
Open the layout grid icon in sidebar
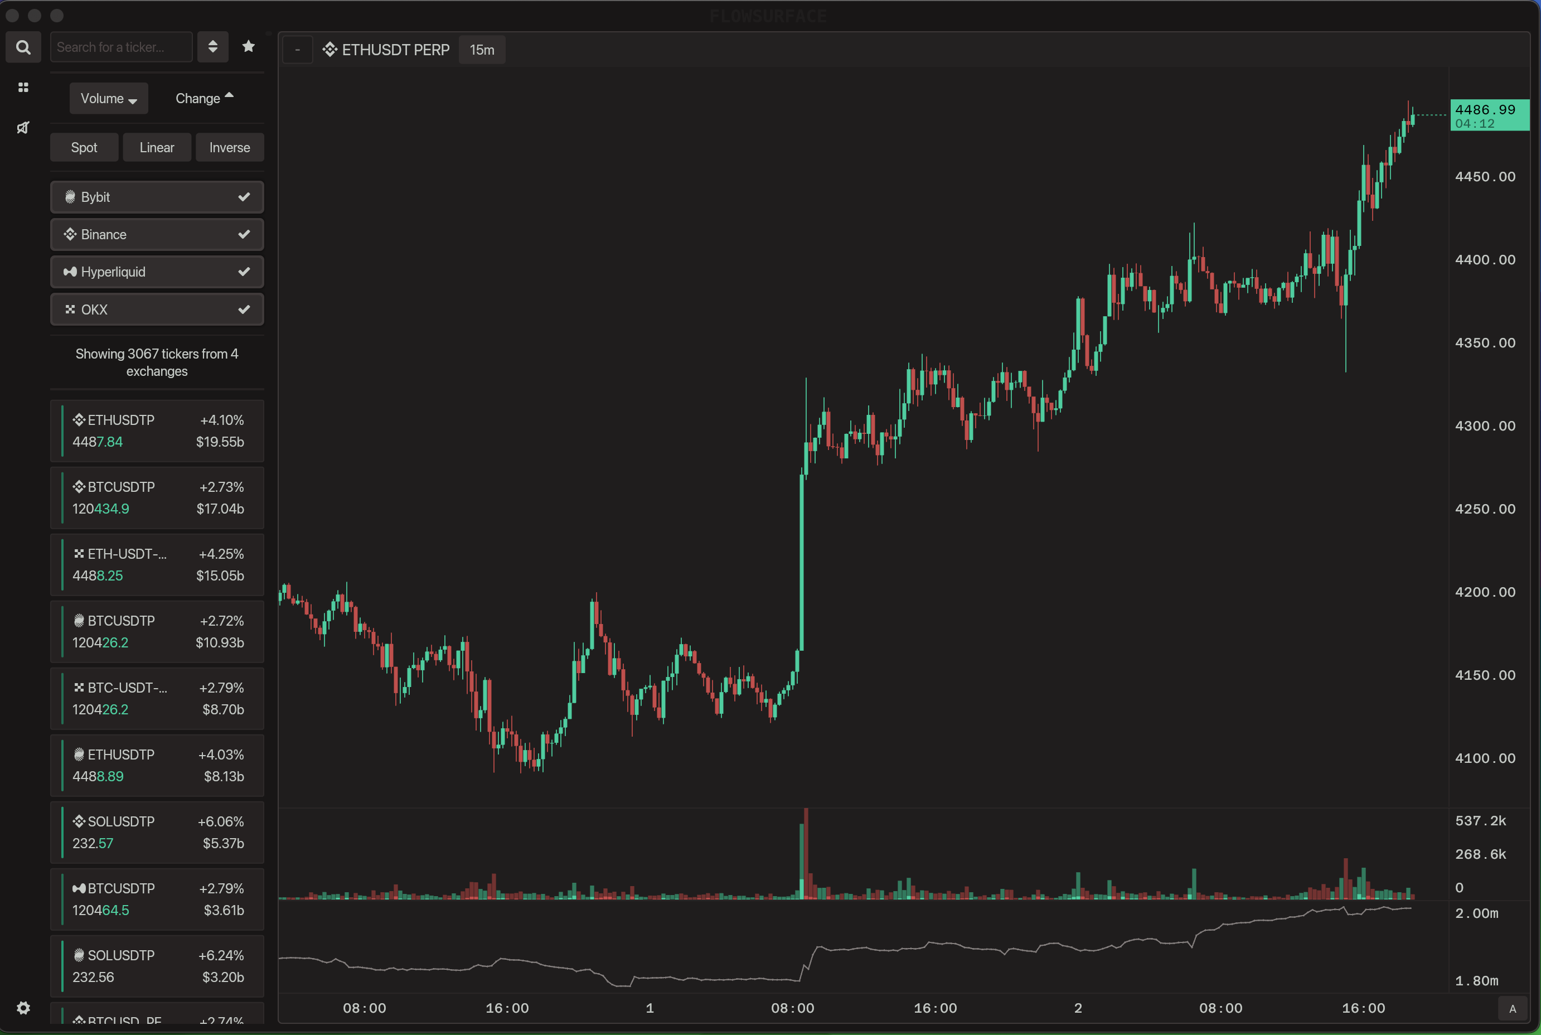23,87
